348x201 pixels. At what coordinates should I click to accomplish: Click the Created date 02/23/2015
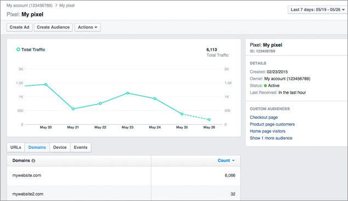pos(277,72)
